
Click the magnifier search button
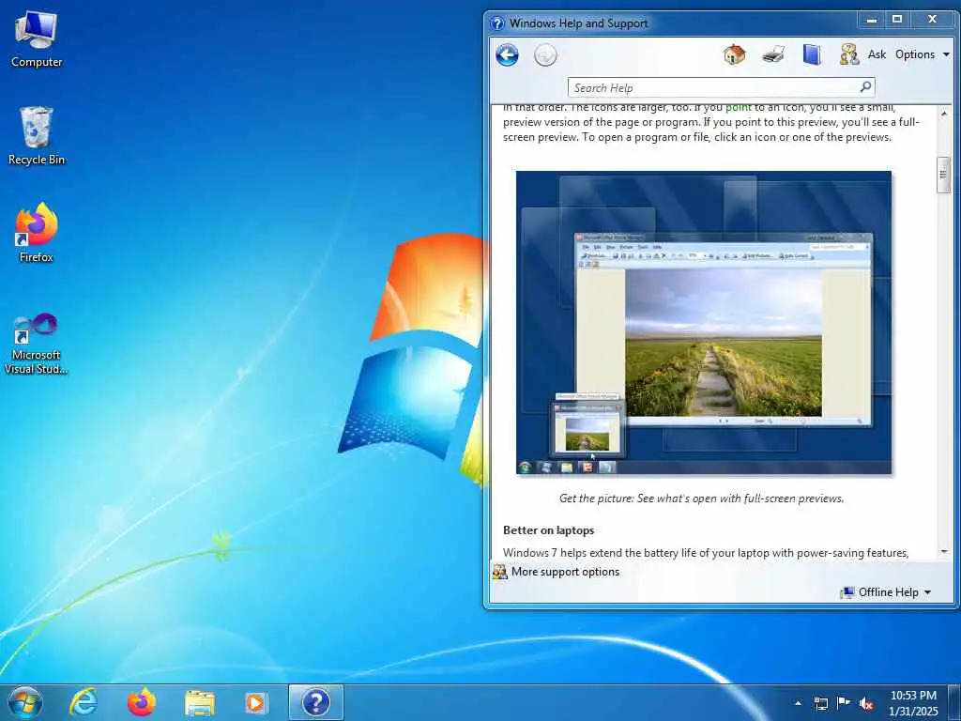pos(865,87)
